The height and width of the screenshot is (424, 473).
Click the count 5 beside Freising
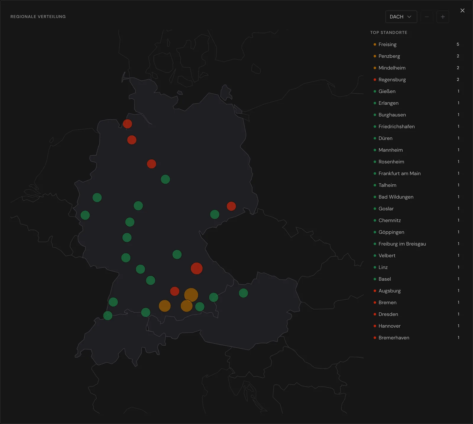tap(458, 44)
